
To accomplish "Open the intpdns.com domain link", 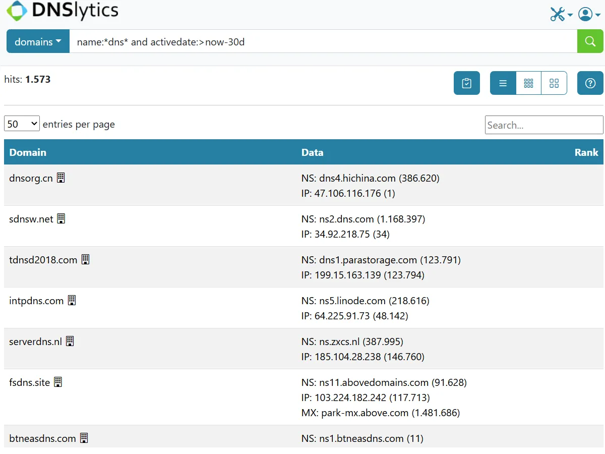I will 36,301.
